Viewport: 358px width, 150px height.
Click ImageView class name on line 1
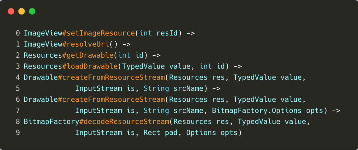(43, 44)
